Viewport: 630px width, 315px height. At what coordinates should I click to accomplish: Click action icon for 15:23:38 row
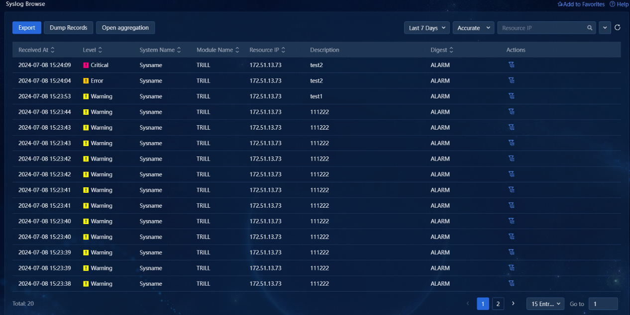(511, 283)
